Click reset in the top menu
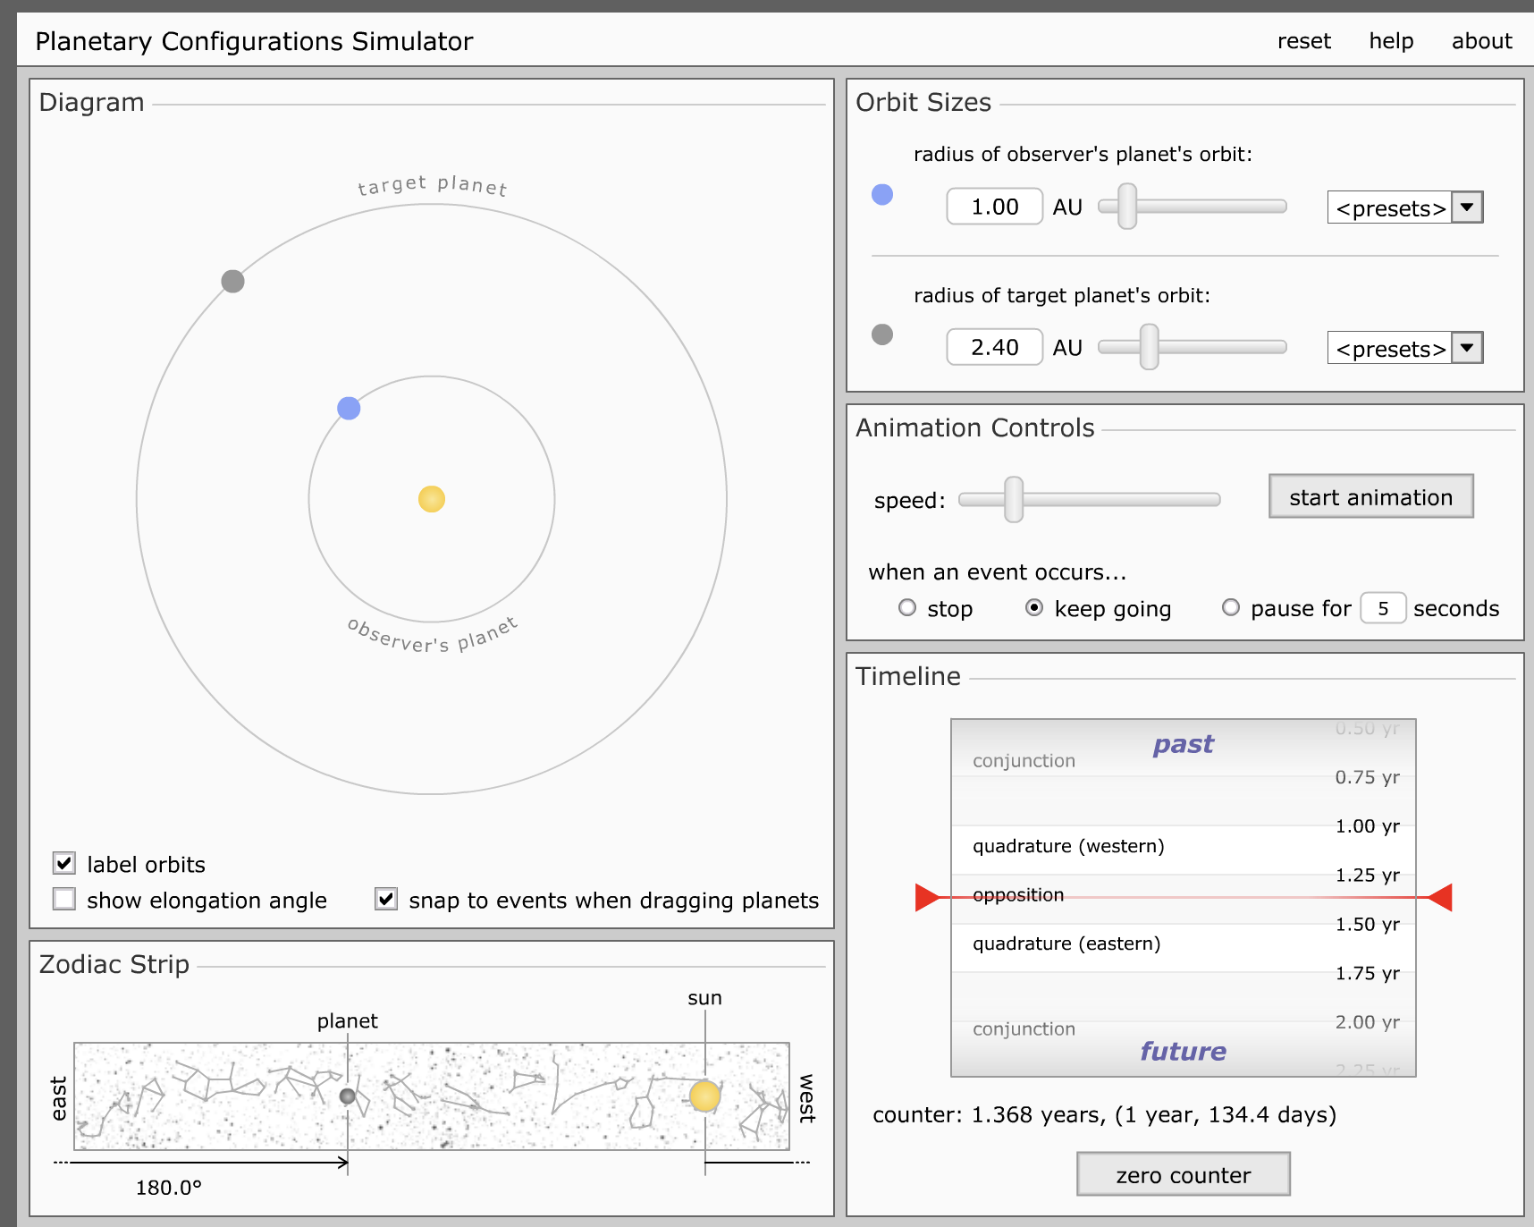 click(1303, 41)
